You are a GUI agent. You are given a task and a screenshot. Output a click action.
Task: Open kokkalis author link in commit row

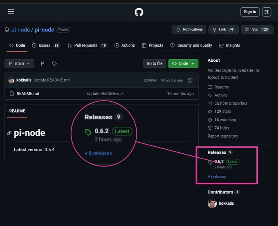coord(24,80)
